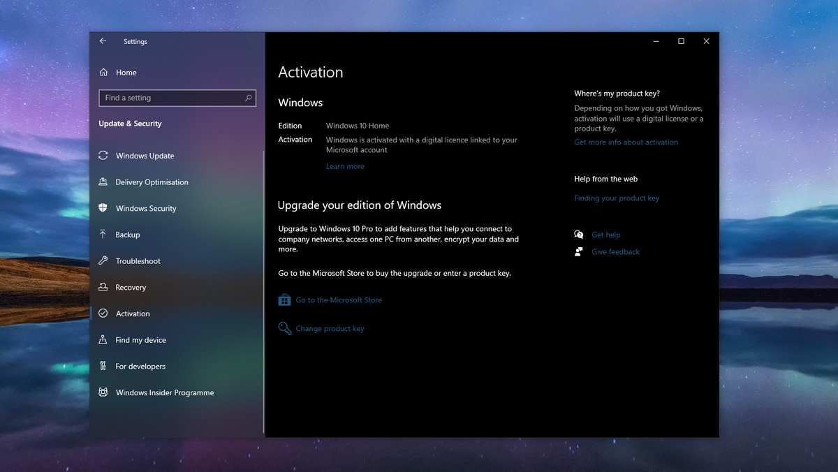Viewport: 838px width, 472px height.
Task: Open Finding your product key link
Action: coord(617,198)
